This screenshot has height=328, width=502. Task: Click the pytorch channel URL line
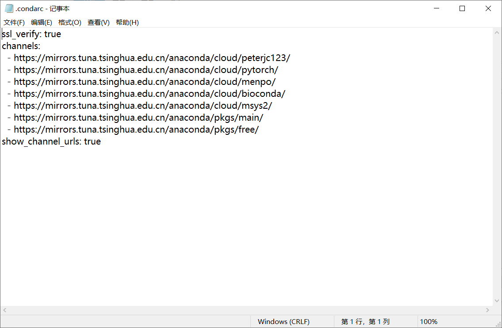pyautogui.click(x=143, y=70)
